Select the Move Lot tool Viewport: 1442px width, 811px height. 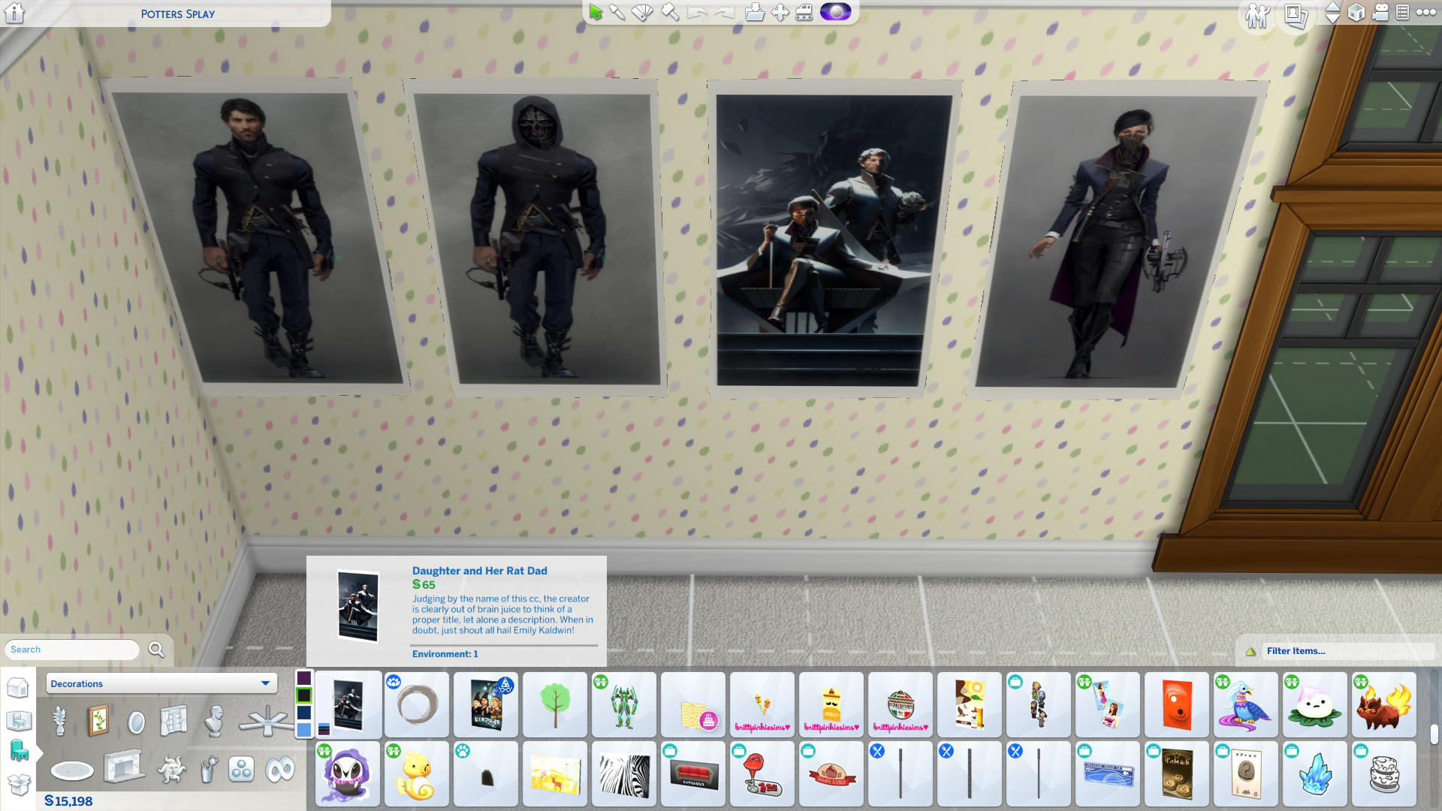[780, 12]
